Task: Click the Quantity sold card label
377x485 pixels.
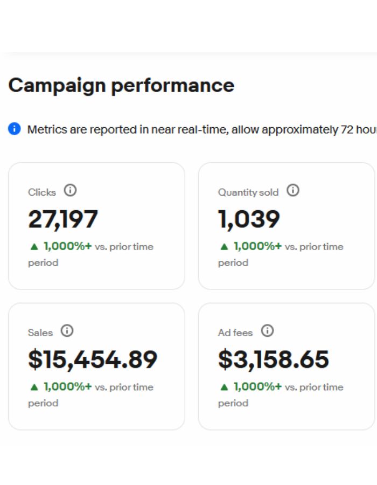Action: click(248, 192)
